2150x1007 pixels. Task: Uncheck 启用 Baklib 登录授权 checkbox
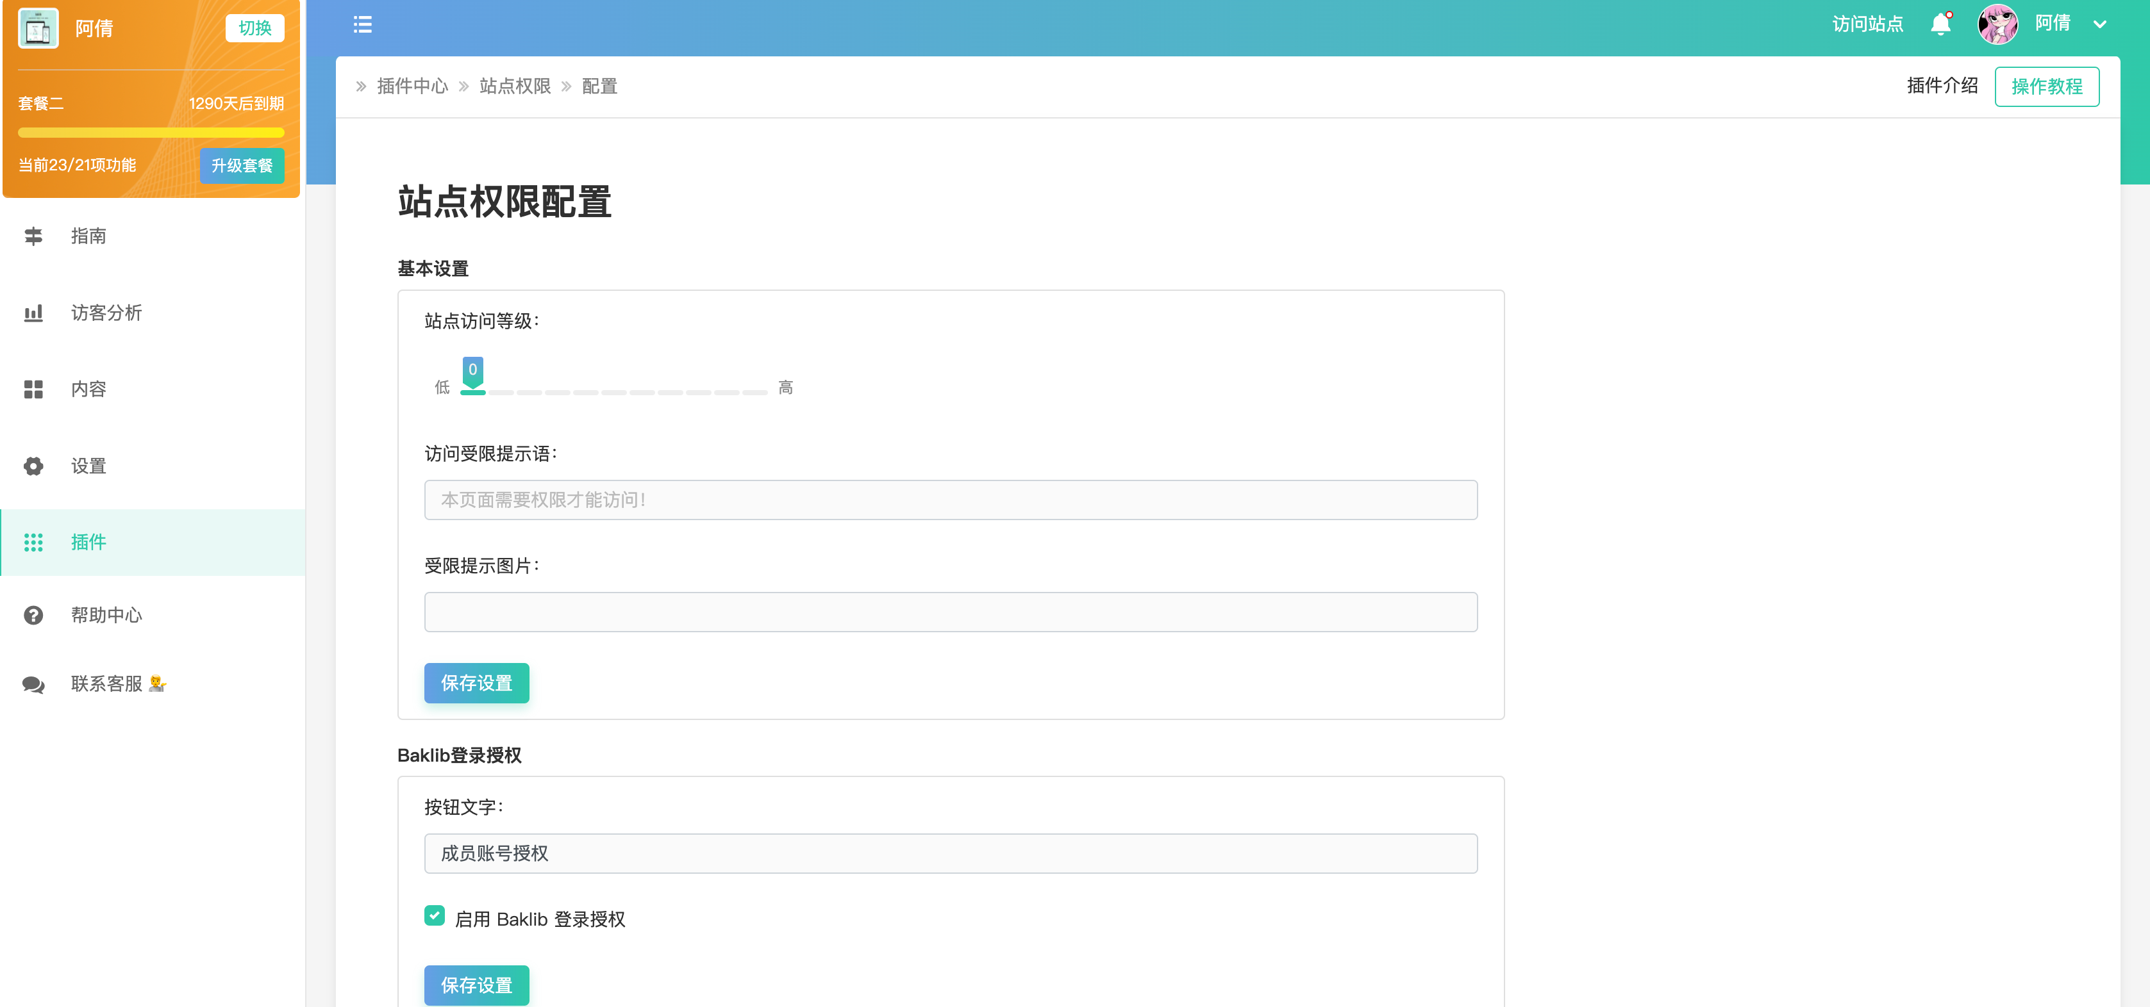434,916
